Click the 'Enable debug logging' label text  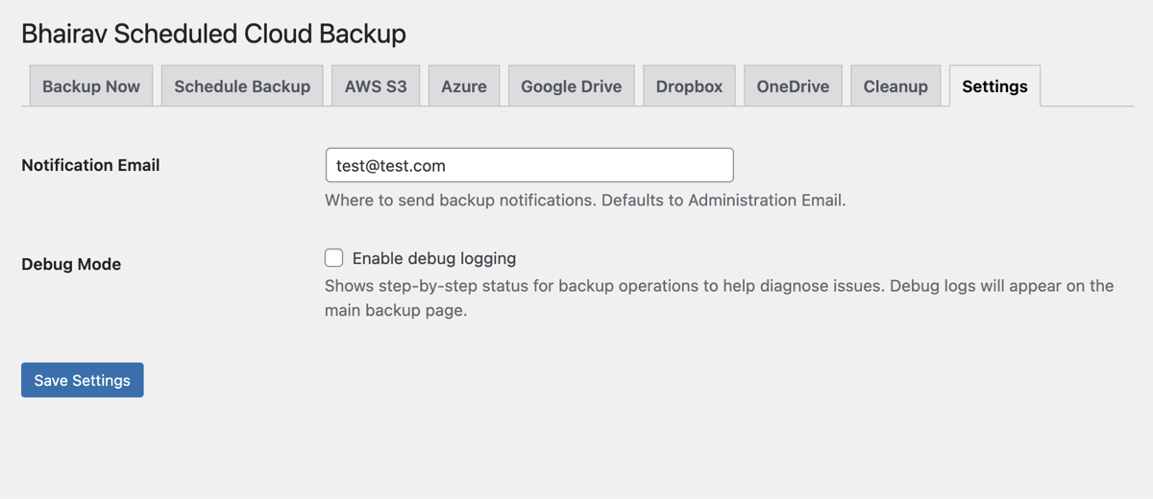point(434,258)
